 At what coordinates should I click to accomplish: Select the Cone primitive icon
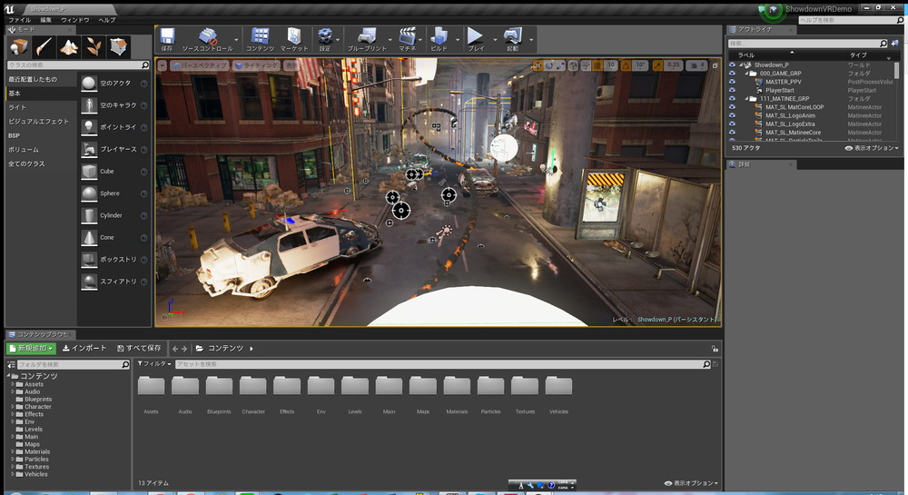pyautogui.click(x=89, y=237)
